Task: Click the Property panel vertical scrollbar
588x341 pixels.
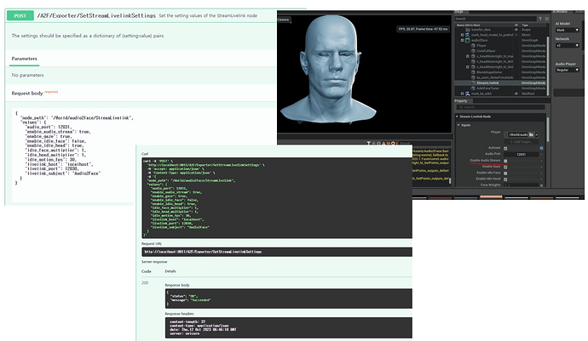Action: 548,129
